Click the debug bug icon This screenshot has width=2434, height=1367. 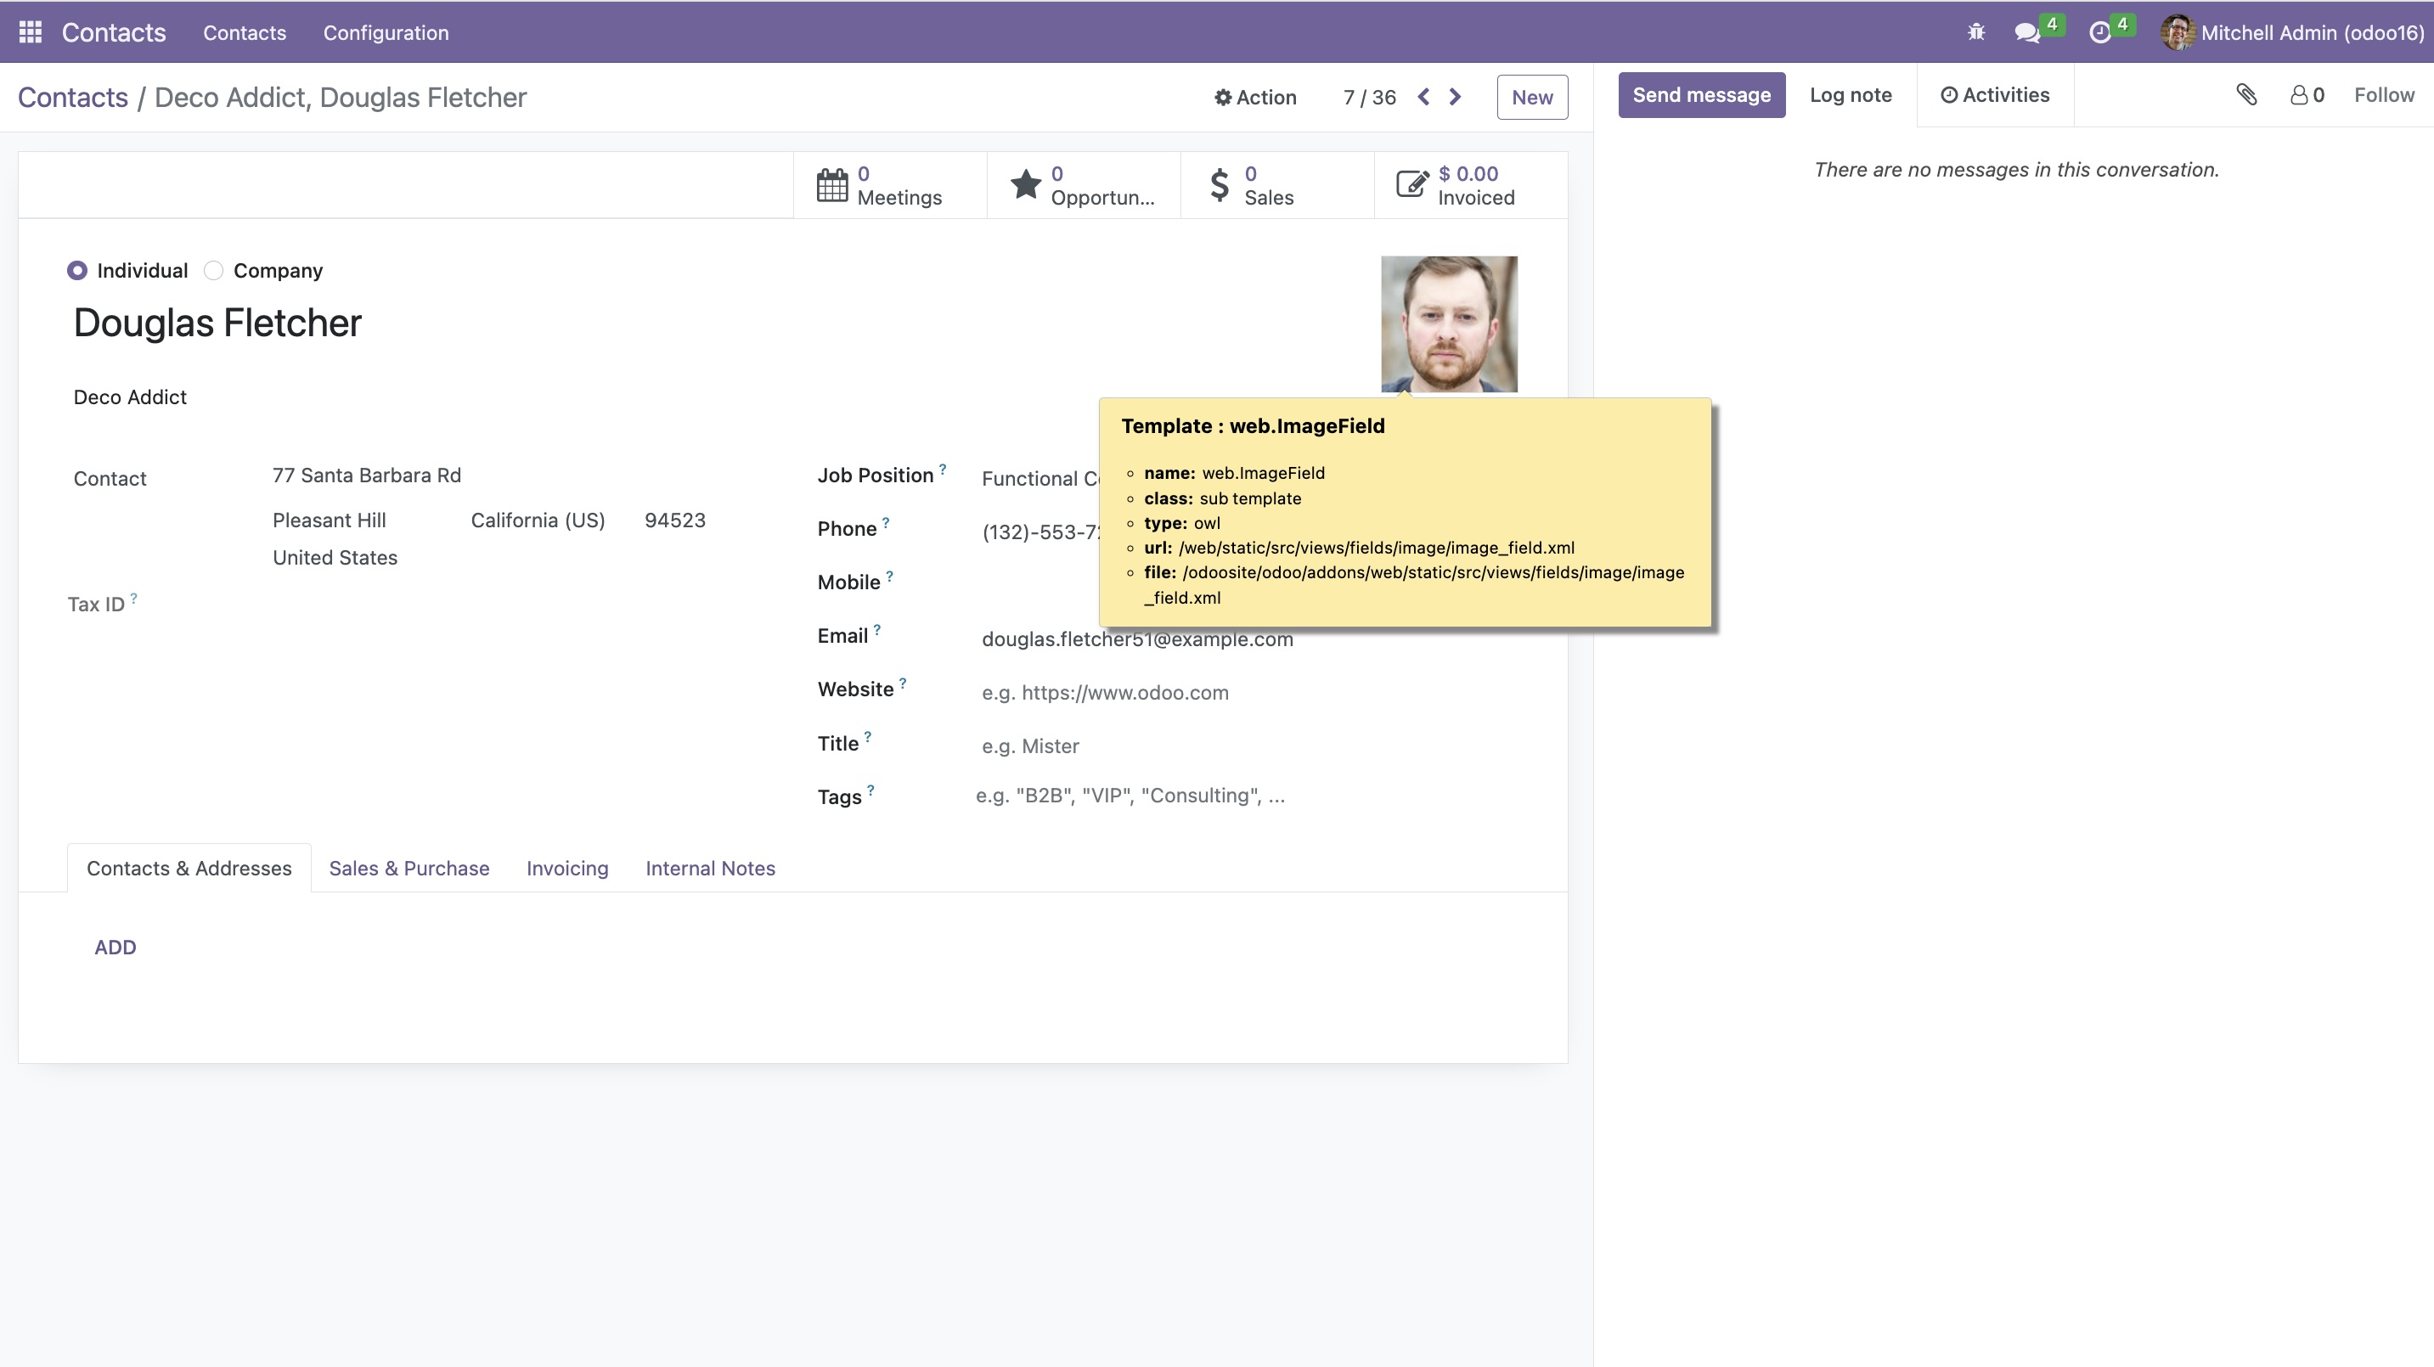1975,33
